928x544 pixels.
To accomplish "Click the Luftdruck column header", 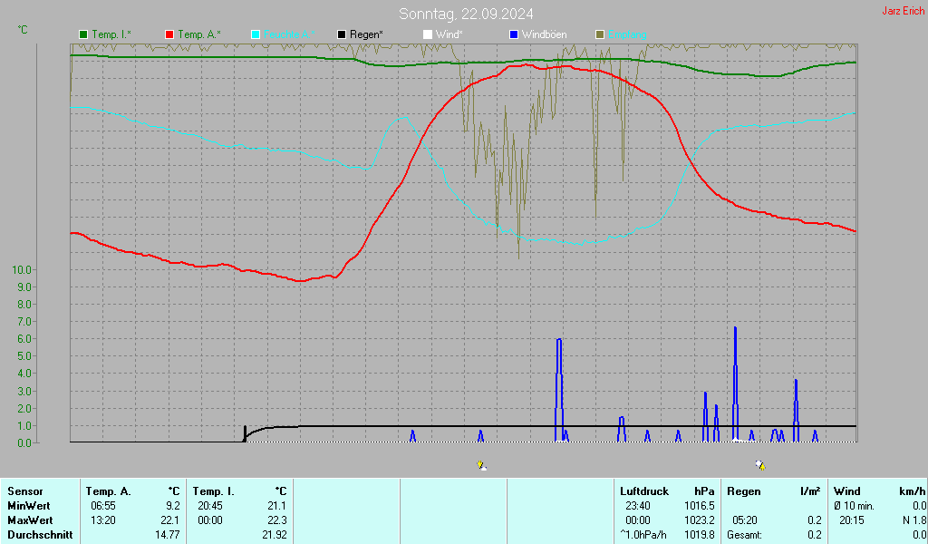I will [x=643, y=491].
